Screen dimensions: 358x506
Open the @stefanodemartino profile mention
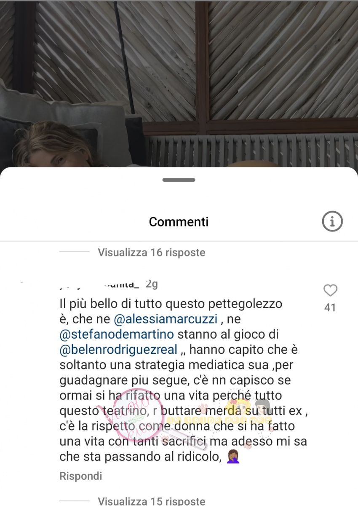(x=117, y=334)
